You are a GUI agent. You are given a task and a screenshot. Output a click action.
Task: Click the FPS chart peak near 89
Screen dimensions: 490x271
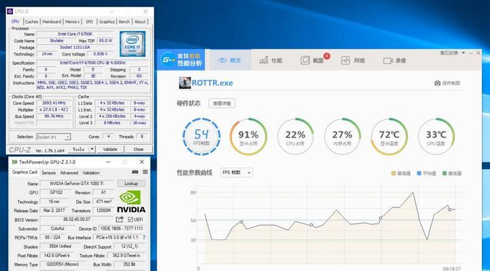click(413, 192)
